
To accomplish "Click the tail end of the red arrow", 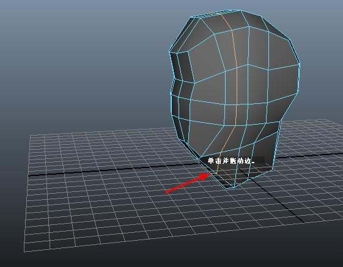I will [167, 192].
